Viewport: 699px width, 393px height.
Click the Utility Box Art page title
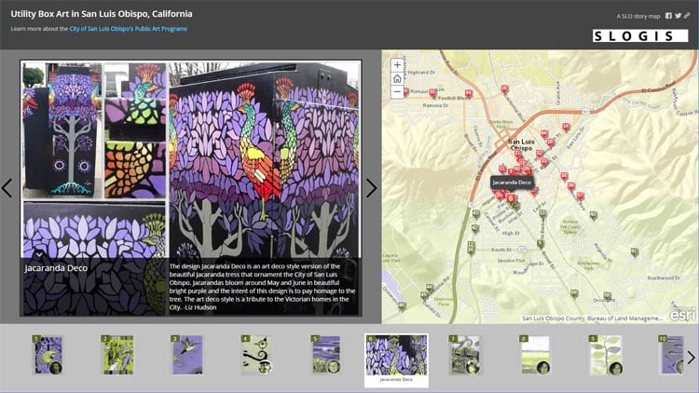102,14
